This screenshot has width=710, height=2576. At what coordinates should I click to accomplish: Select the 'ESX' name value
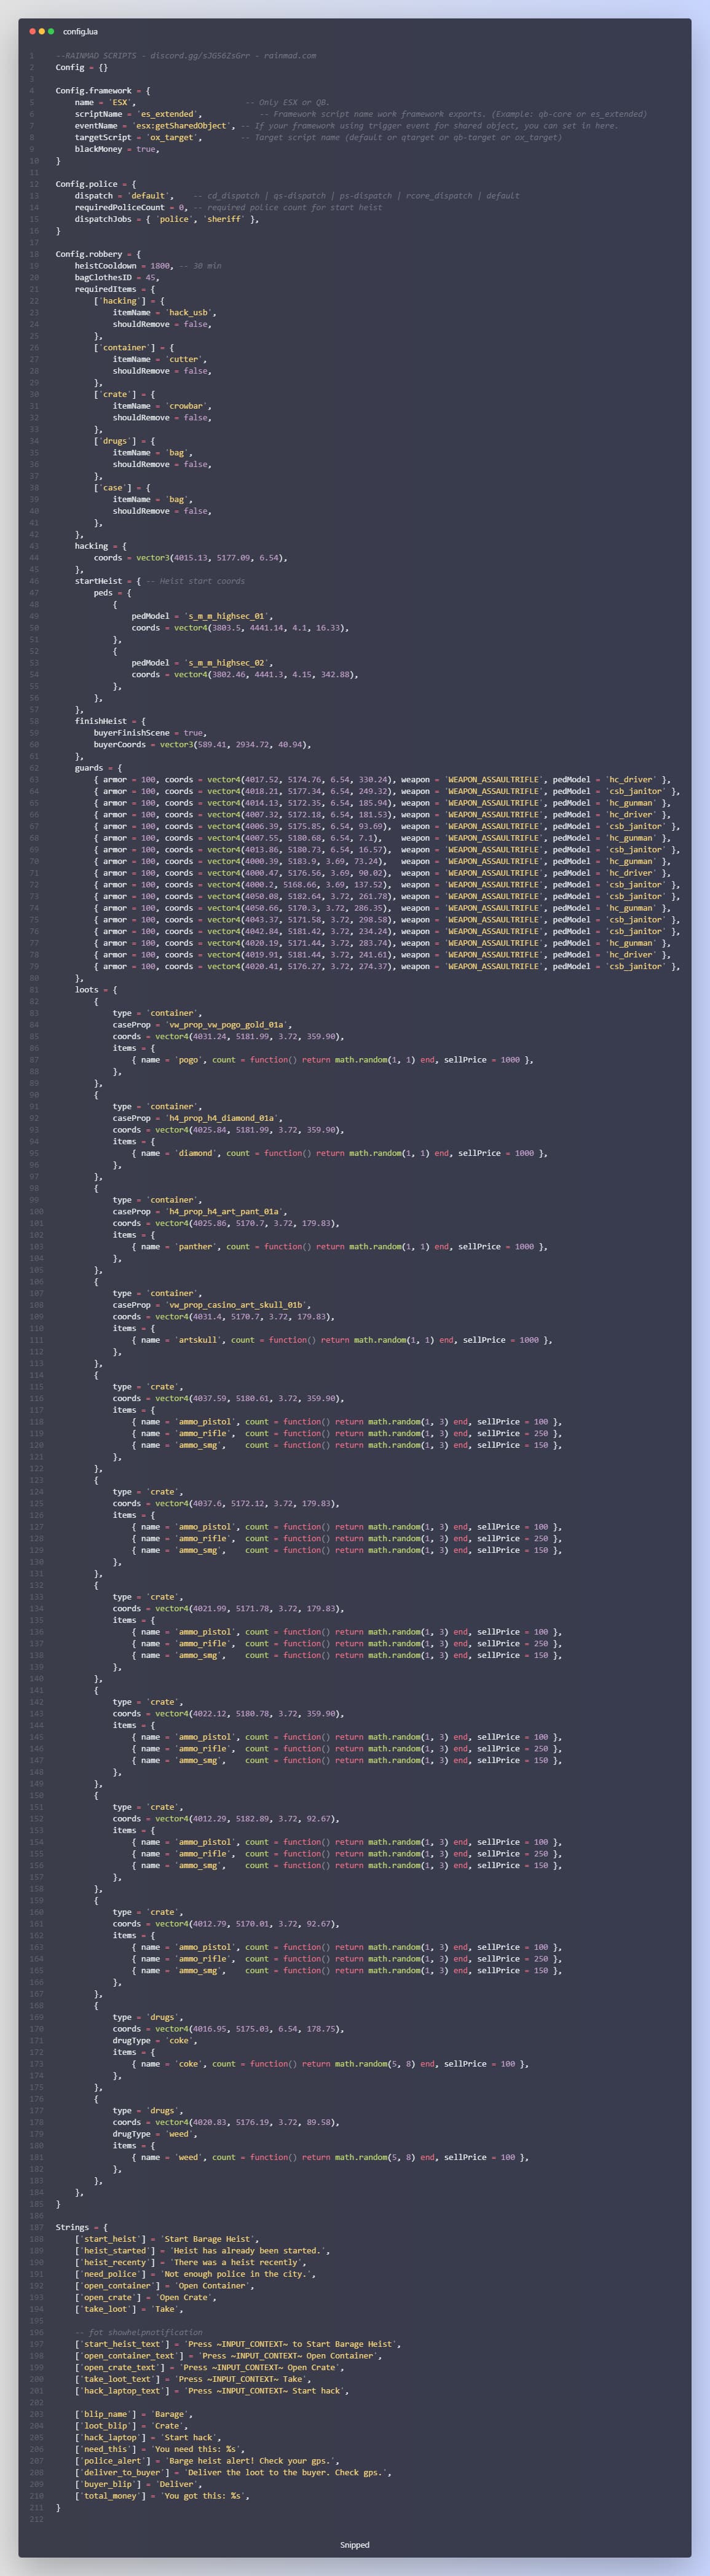coord(120,102)
